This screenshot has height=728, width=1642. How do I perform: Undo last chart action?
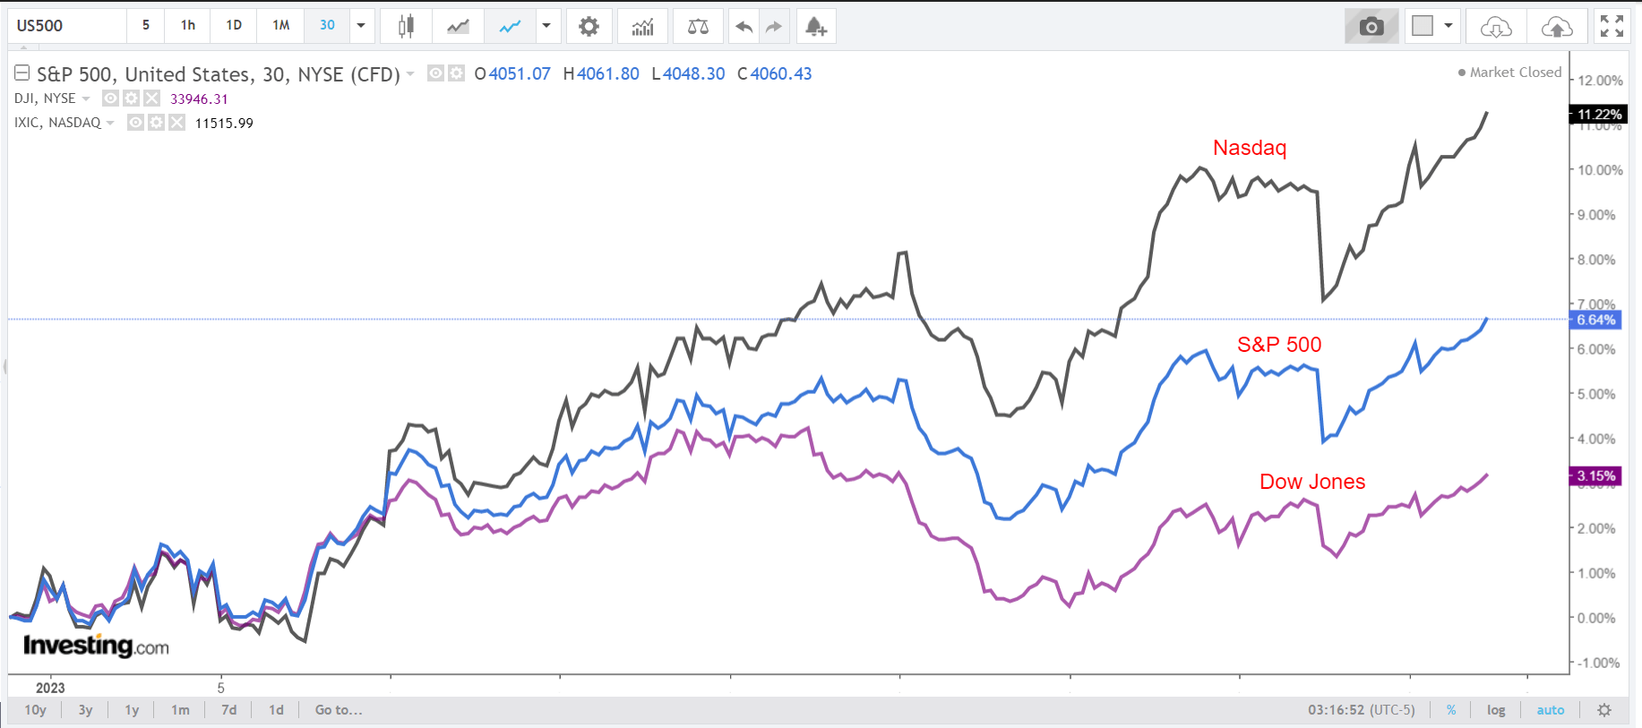point(744,26)
